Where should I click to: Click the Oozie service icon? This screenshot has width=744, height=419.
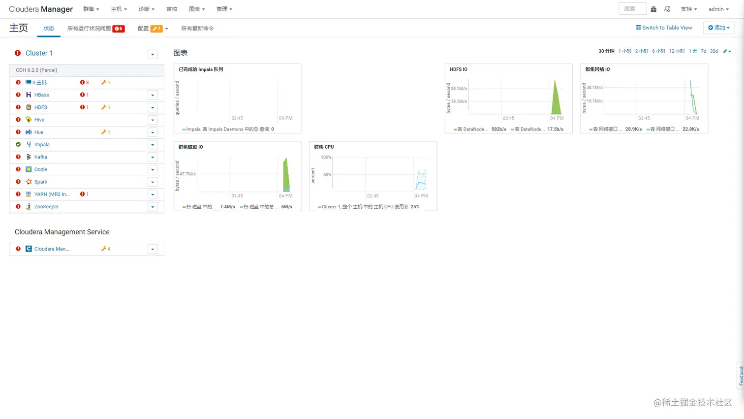coord(29,169)
